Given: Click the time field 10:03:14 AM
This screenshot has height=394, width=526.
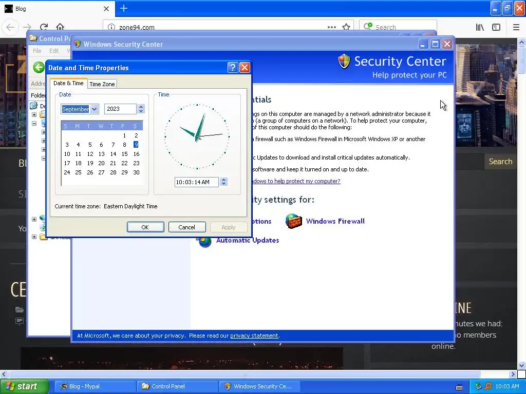Looking at the screenshot, I should [197, 182].
